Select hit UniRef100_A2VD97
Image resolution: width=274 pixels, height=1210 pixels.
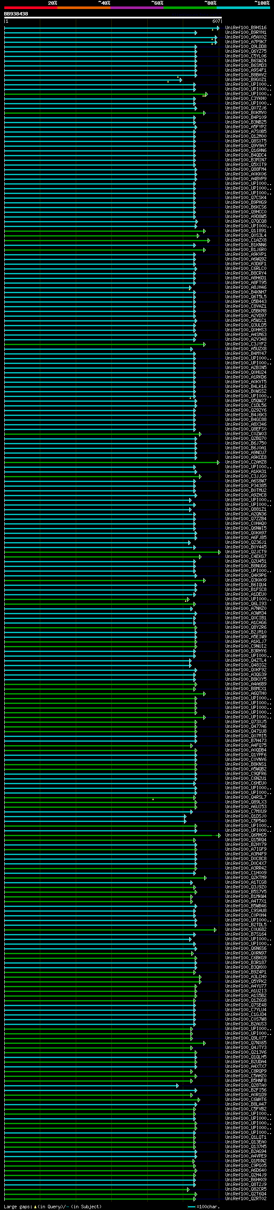[246, 315]
